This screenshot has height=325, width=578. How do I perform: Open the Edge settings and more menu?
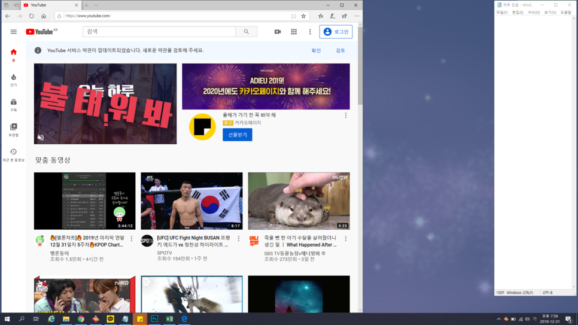coord(357,16)
